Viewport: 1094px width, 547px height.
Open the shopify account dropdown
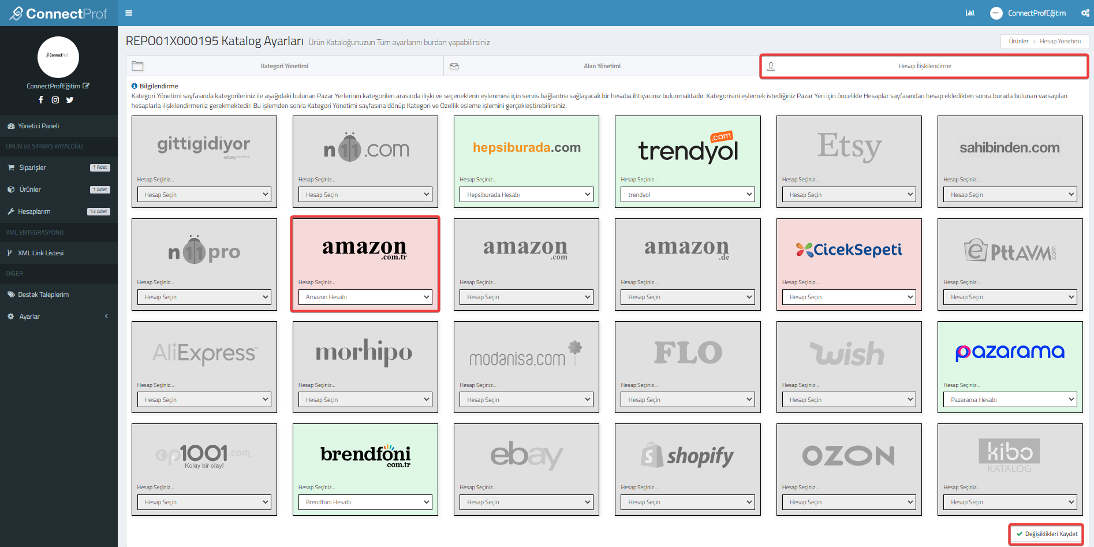[x=688, y=502]
